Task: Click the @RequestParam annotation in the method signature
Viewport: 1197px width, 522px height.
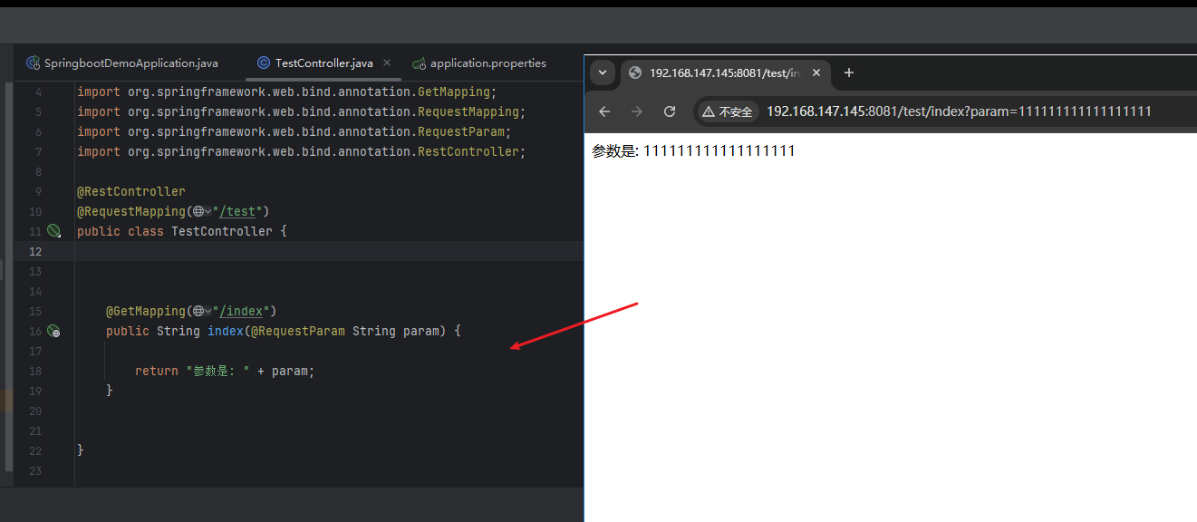Action: tap(298, 331)
